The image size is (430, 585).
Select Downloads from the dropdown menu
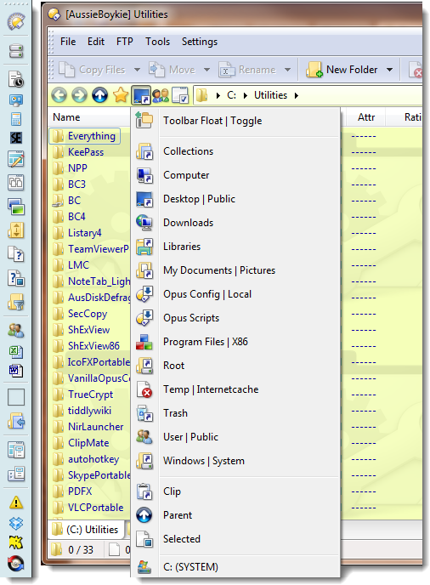coord(236,223)
